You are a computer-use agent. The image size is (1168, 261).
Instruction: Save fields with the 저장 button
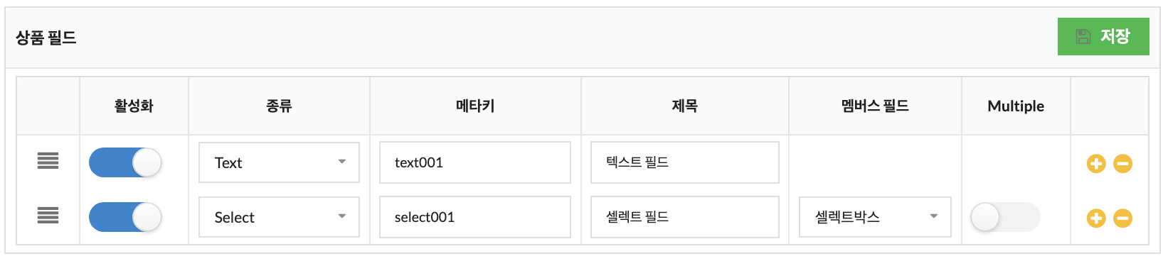[x=1103, y=36]
